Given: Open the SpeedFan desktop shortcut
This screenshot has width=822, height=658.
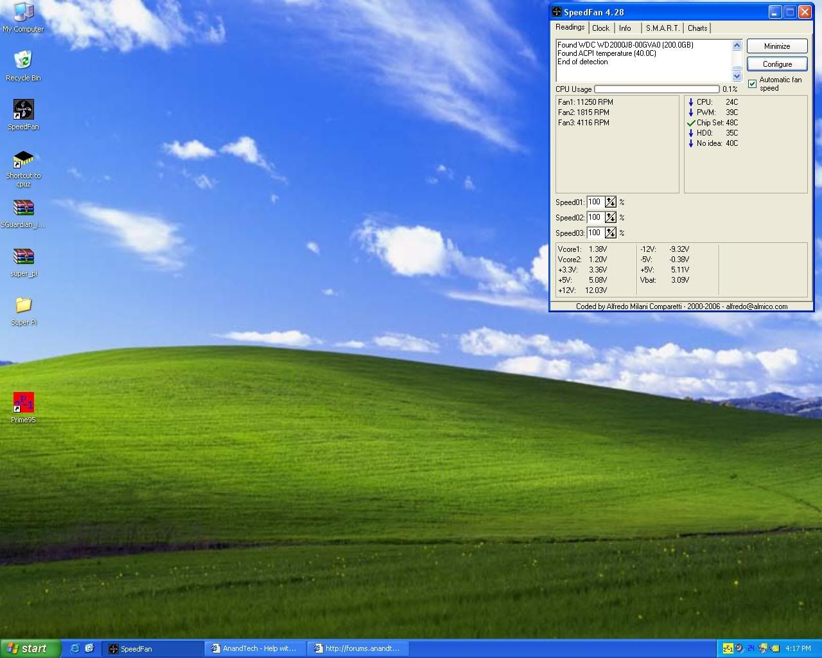Looking at the screenshot, I should click(x=23, y=111).
